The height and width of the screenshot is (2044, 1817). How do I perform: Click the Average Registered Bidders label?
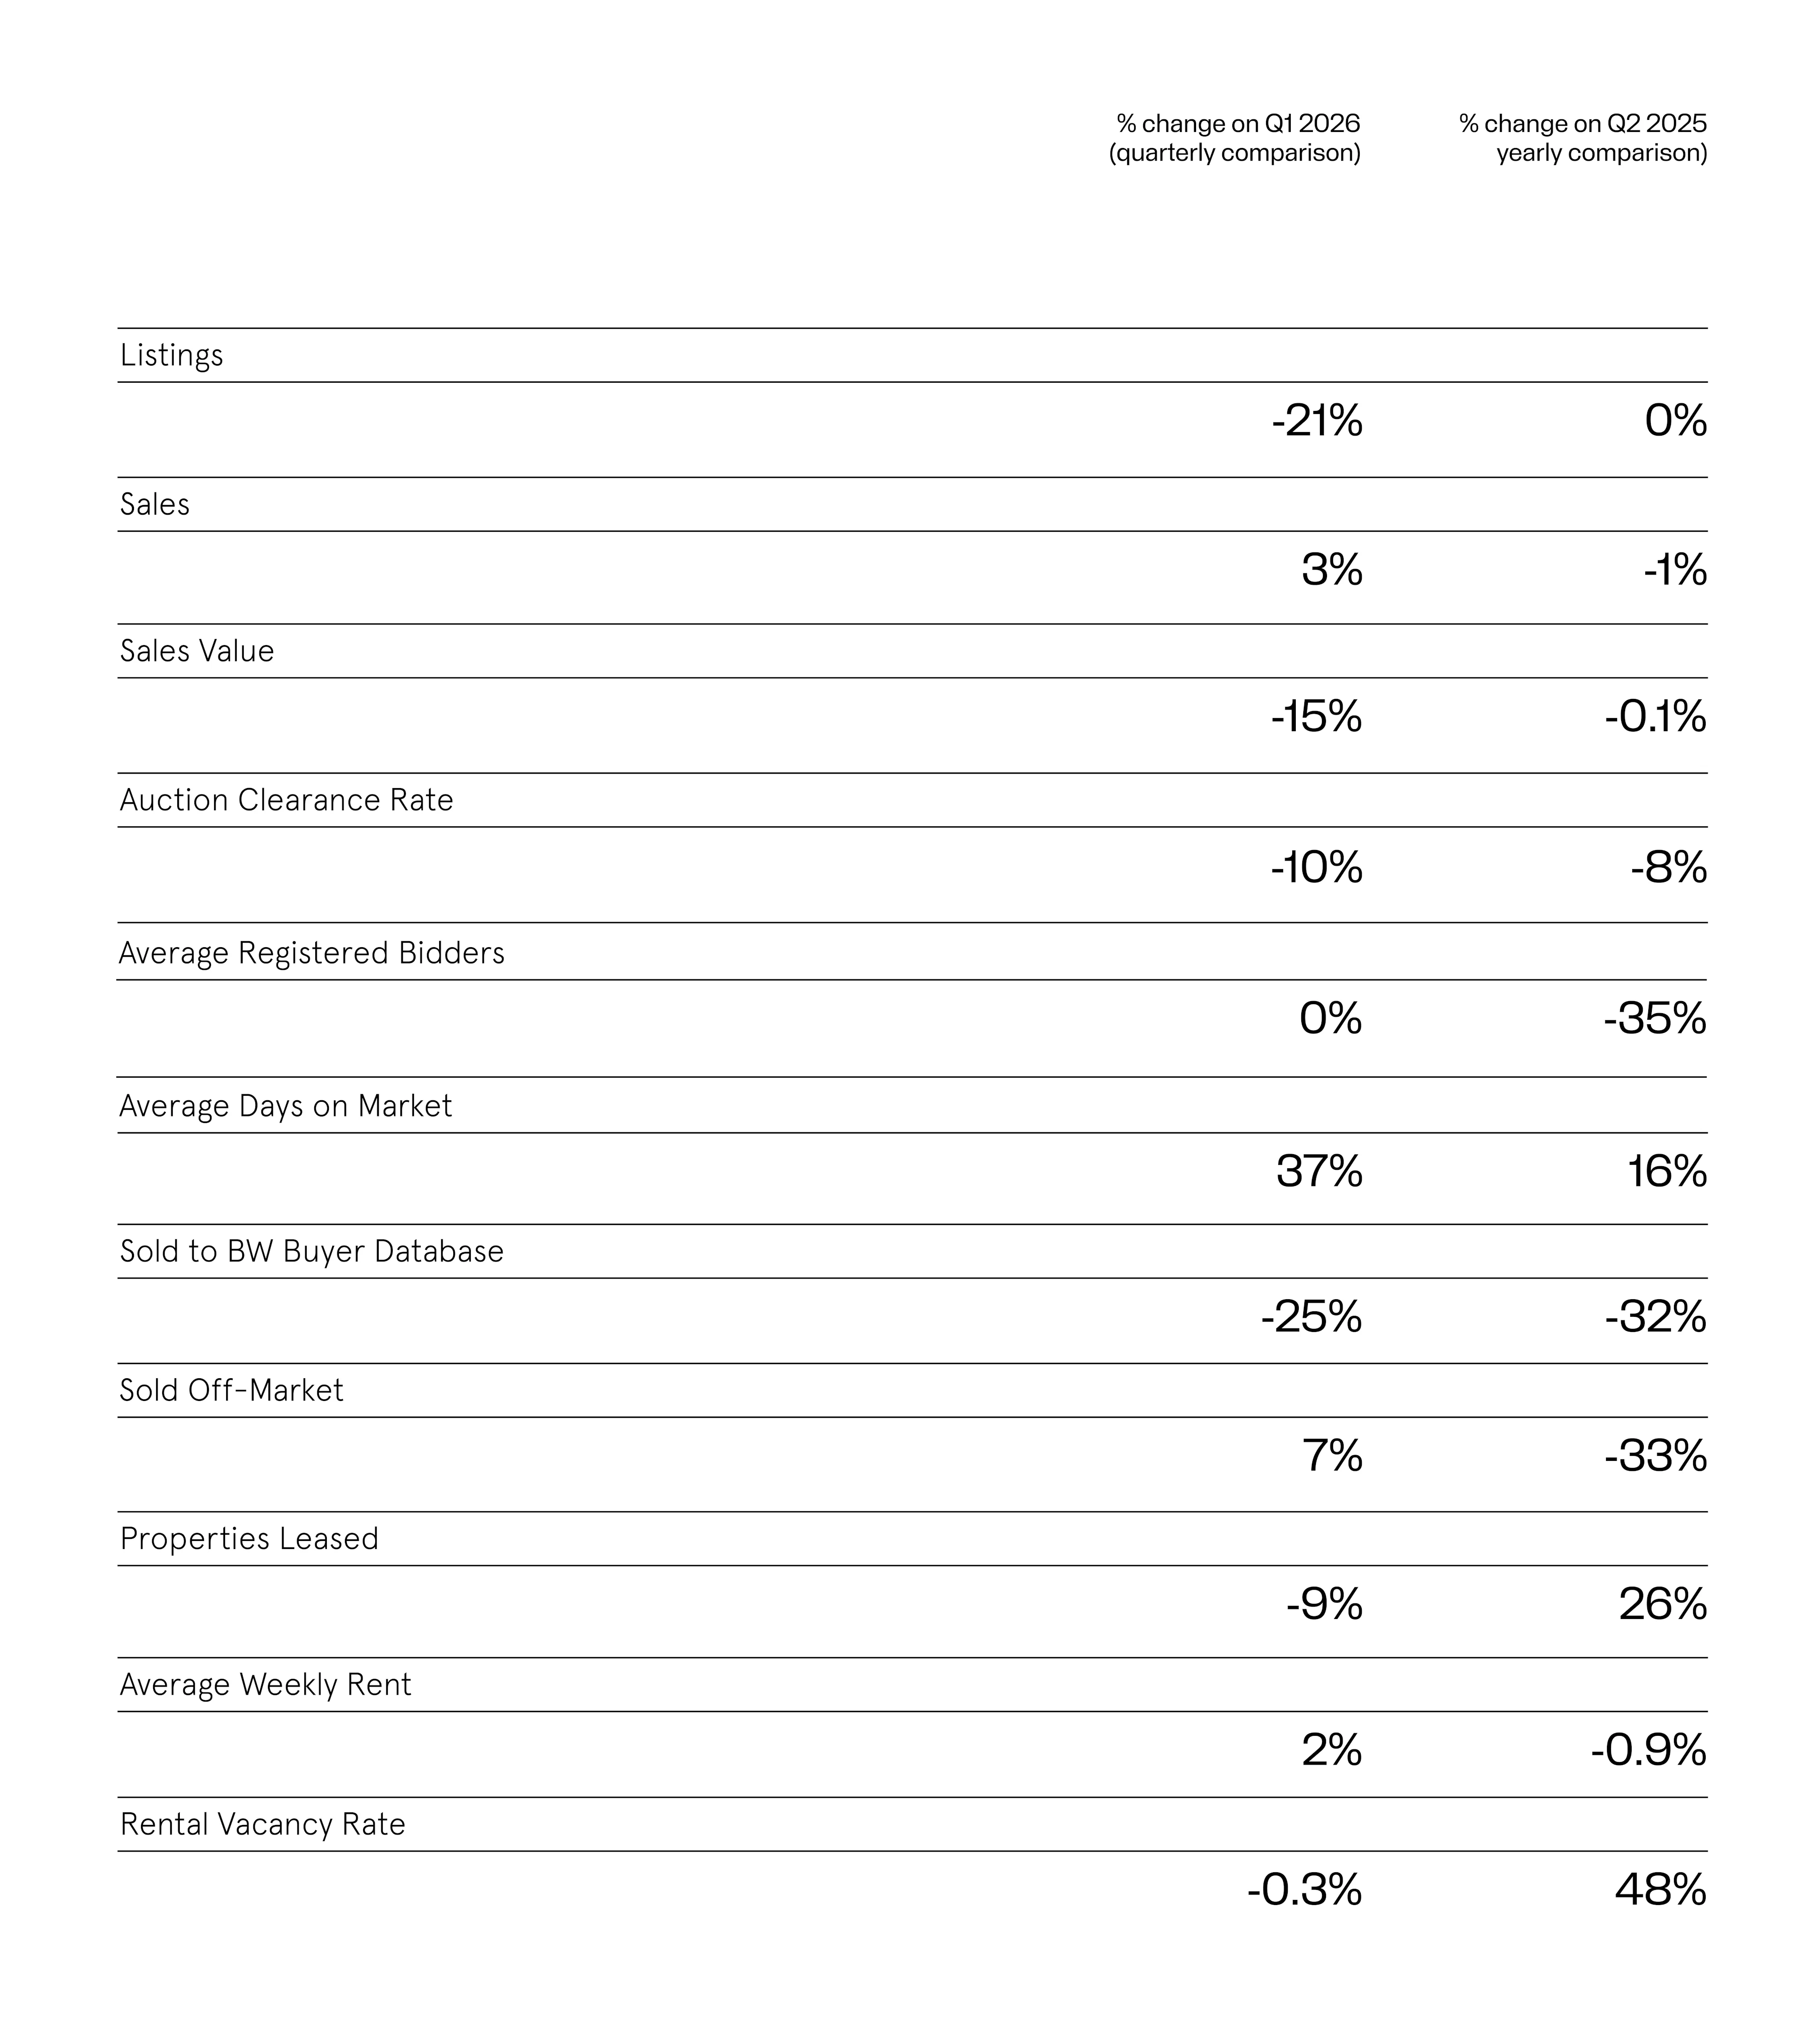(x=312, y=954)
